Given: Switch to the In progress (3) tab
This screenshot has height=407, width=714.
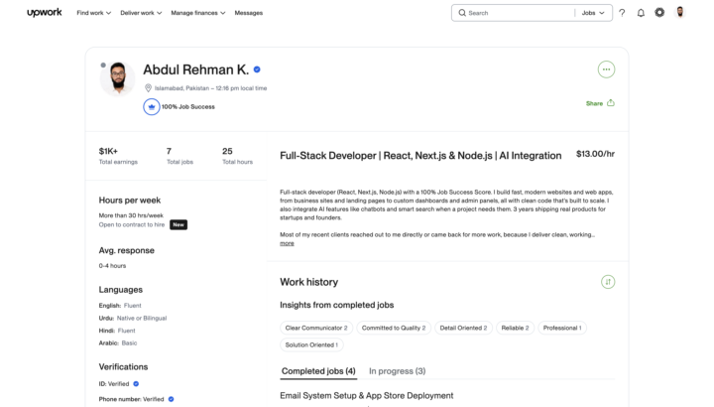Looking at the screenshot, I should 397,371.
